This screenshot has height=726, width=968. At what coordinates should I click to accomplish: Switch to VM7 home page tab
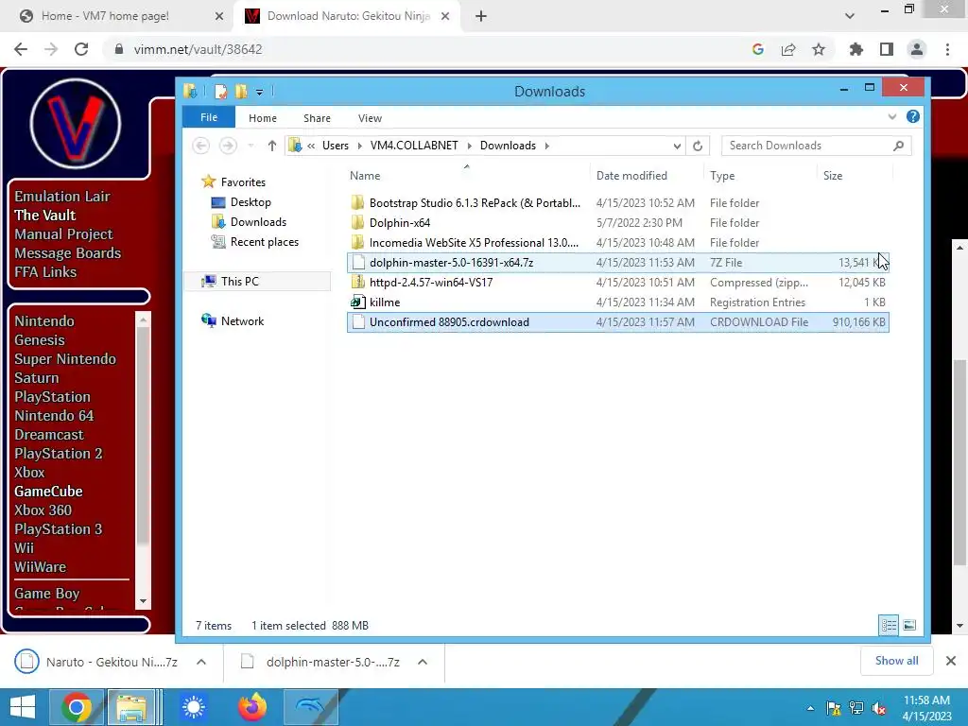(117, 16)
